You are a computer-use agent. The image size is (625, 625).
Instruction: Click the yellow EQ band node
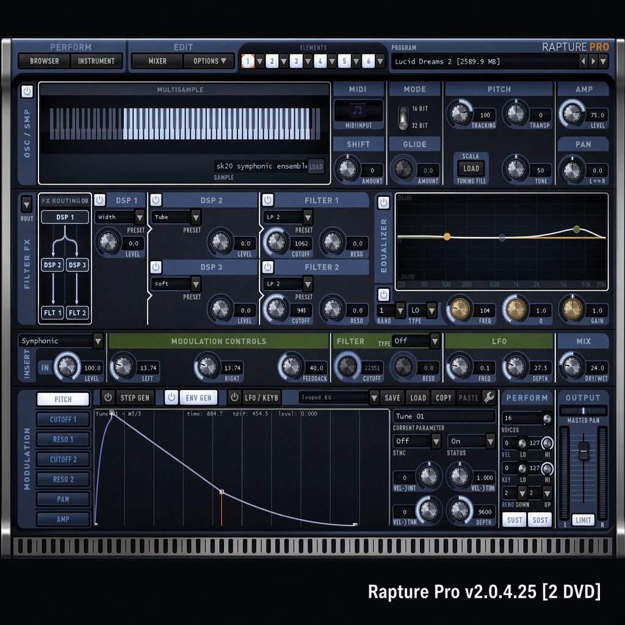tap(447, 237)
